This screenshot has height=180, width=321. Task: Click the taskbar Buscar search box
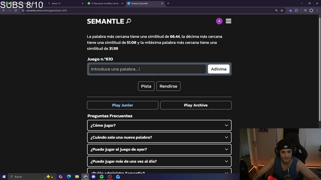click(32, 177)
